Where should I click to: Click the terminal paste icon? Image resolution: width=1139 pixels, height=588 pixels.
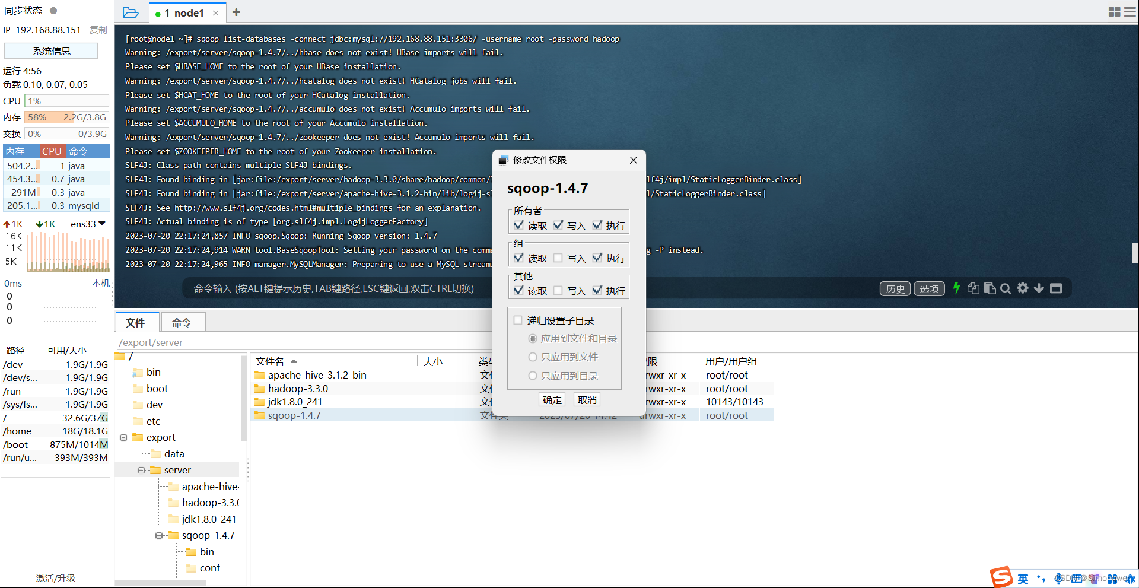pos(990,288)
